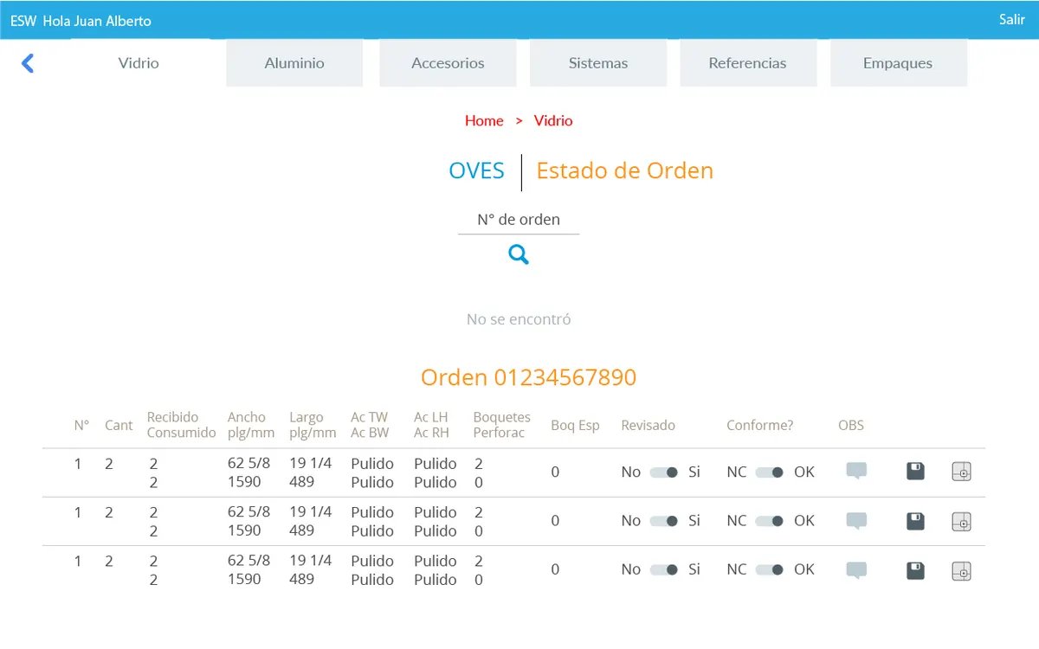Open the detail diagram icon in the third row

(961, 570)
